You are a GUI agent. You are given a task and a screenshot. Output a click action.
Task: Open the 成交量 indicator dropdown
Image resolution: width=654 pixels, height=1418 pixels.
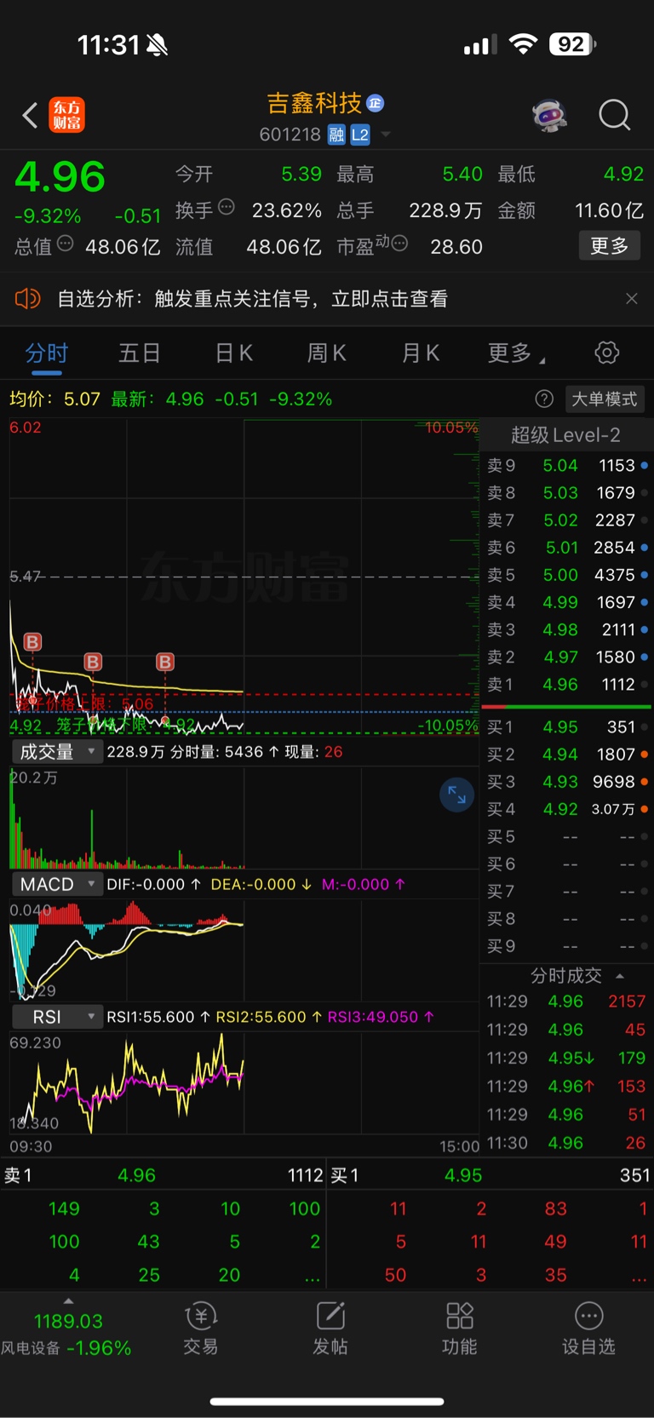click(x=57, y=751)
